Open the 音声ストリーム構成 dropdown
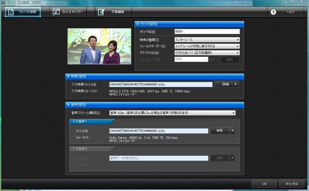 (x=172, y=113)
